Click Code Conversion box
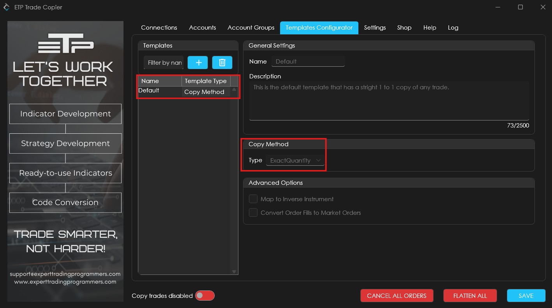This screenshot has width=552, height=308. (65, 202)
